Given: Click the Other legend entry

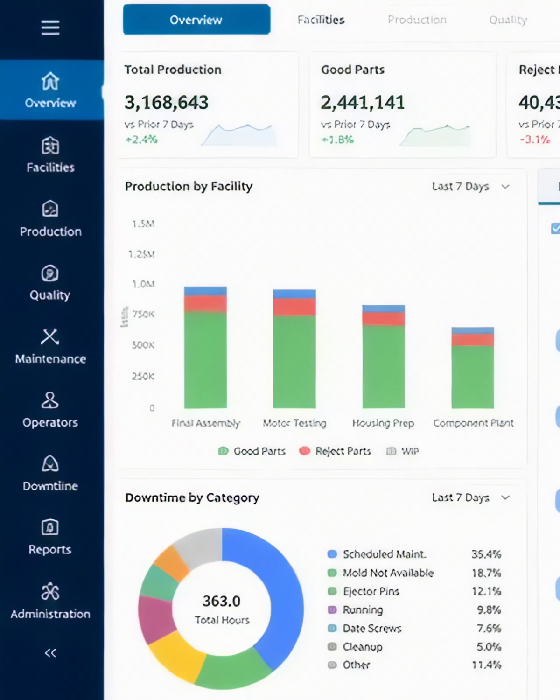Looking at the screenshot, I should (349, 665).
